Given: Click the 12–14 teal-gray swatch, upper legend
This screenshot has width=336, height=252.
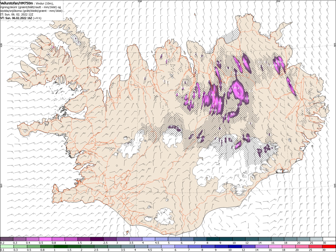Looking at the screenshot, I should [251, 239].
